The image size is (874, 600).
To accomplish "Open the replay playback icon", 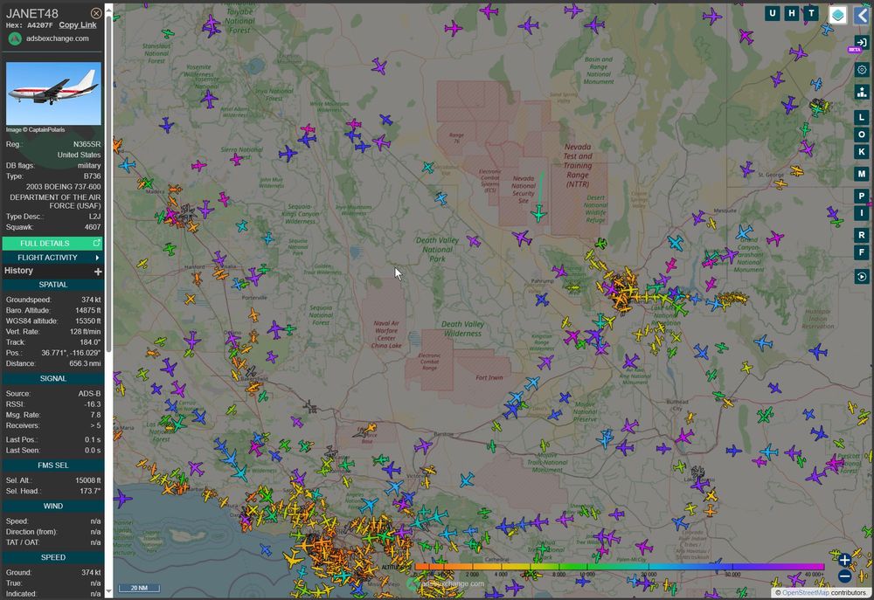I will [x=862, y=277].
